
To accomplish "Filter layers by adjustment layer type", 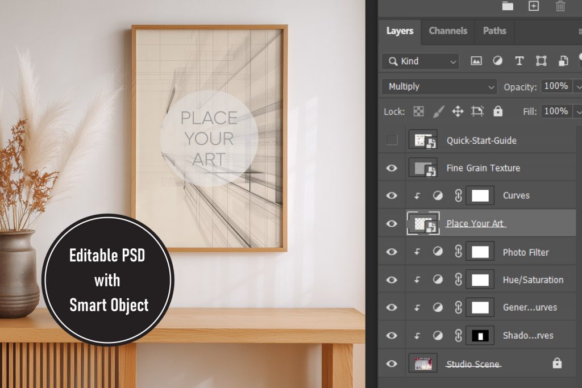I will [x=497, y=61].
